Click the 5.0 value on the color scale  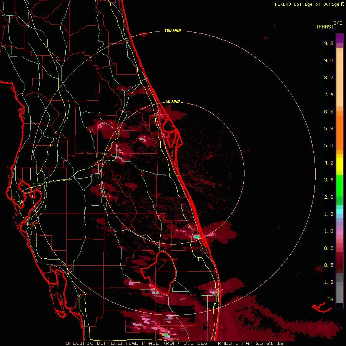point(329,146)
